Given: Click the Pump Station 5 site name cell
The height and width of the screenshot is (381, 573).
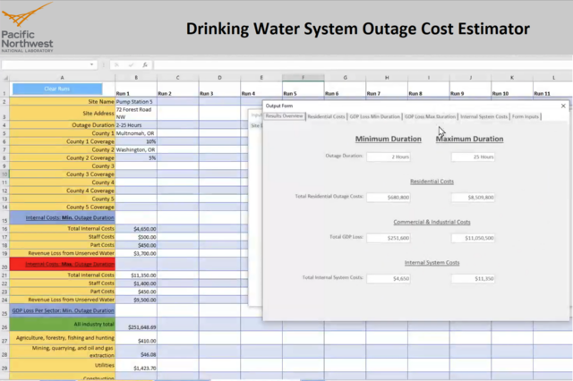Looking at the screenshot, I should click(x=136, y=101).
